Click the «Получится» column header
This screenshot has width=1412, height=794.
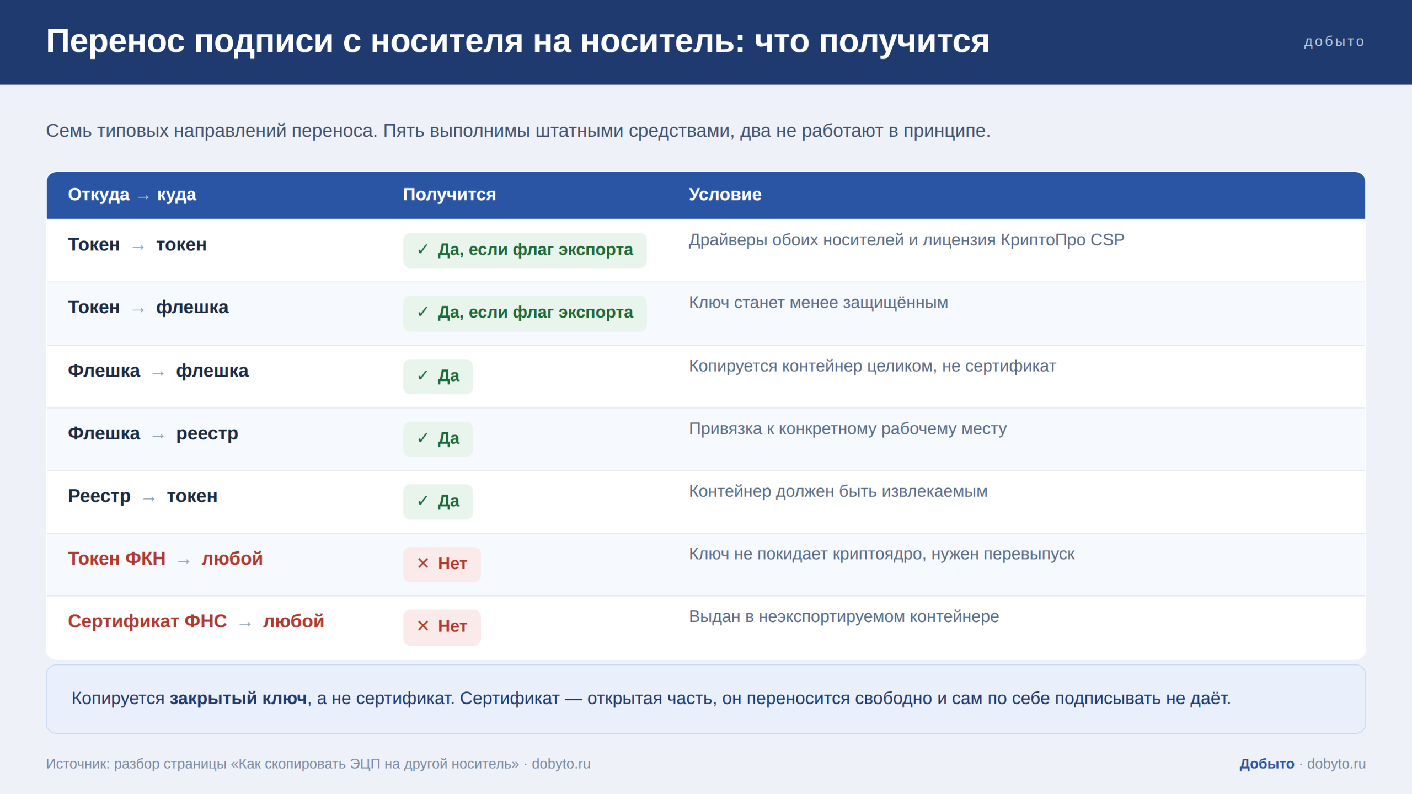tap(449, 195)
